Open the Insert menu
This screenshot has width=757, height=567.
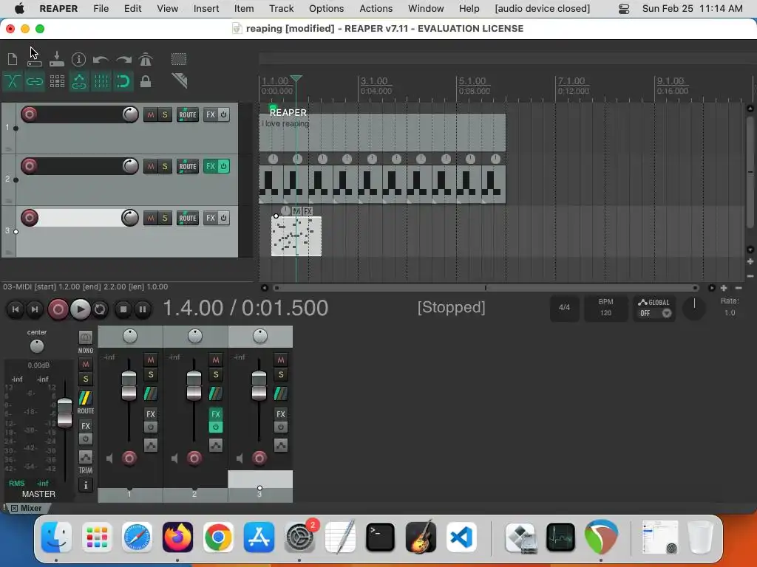(x=206, y=9)
